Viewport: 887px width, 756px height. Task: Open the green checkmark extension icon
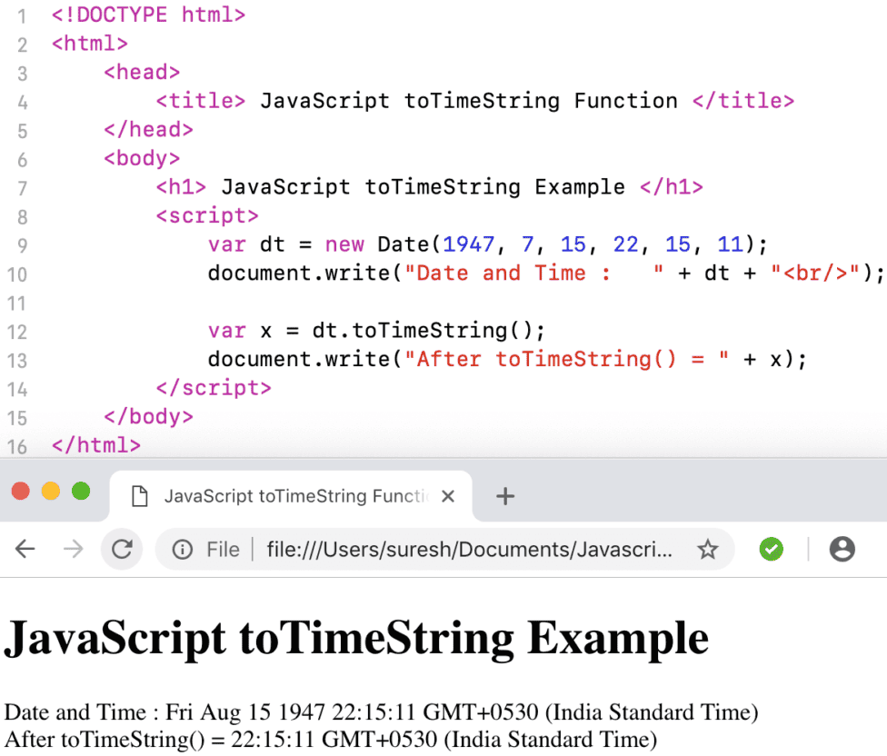771,549
